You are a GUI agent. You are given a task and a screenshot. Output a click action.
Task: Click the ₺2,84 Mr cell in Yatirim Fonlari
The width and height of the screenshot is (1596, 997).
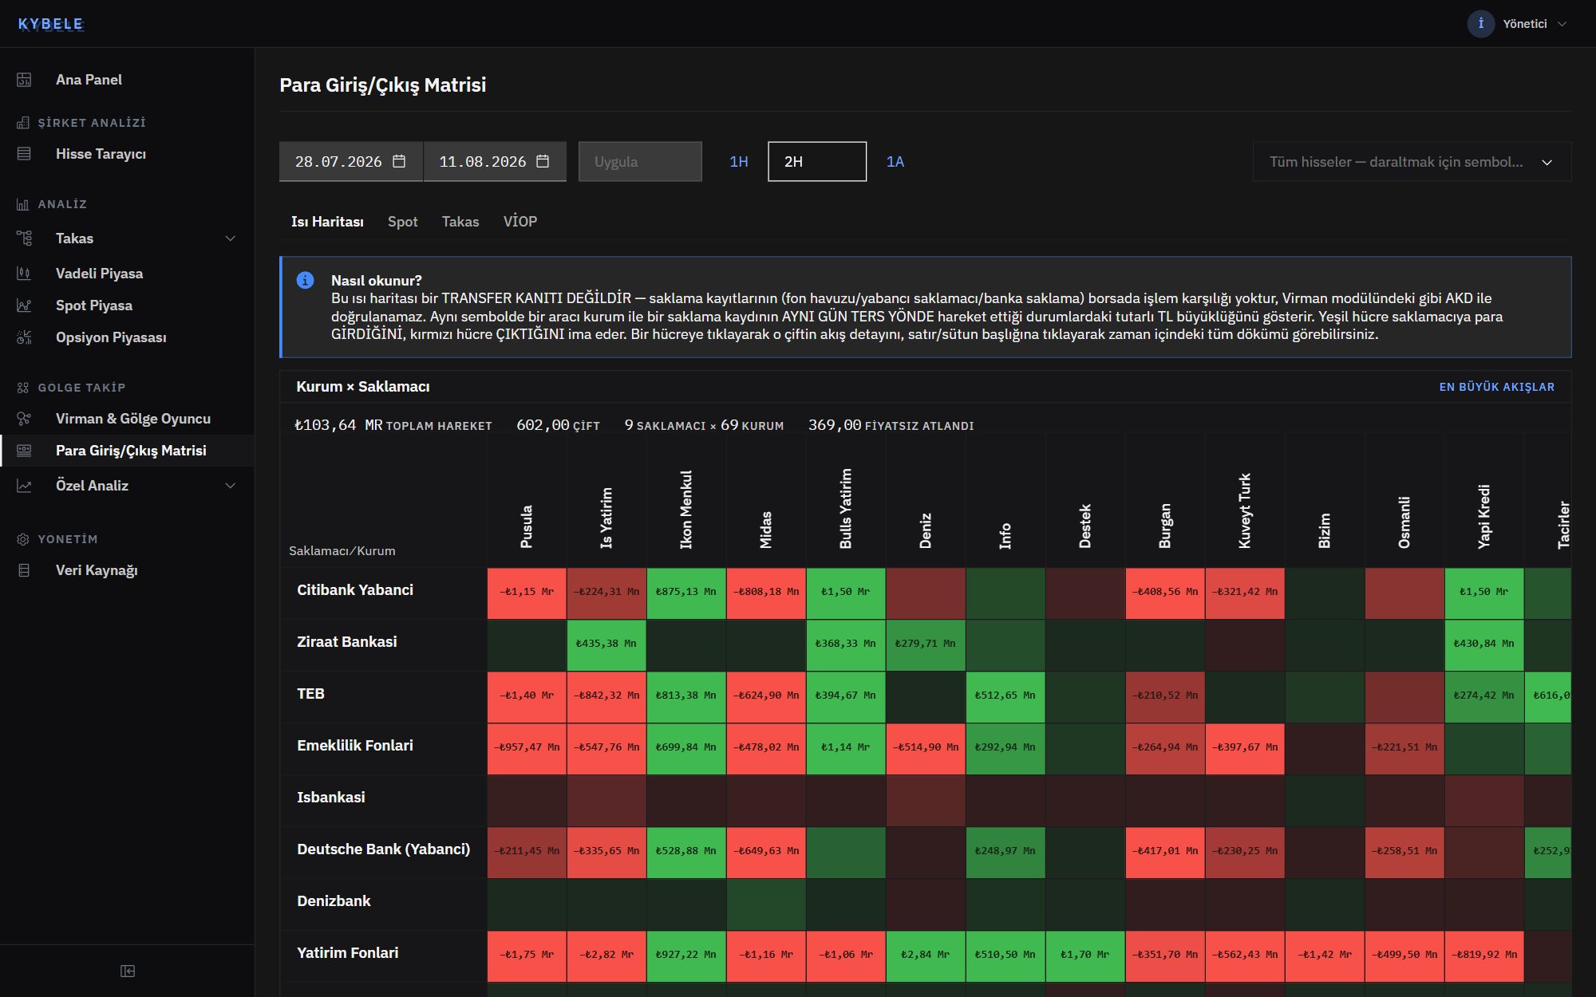926,956
